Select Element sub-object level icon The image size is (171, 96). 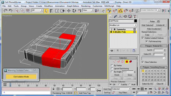(131, 62)
